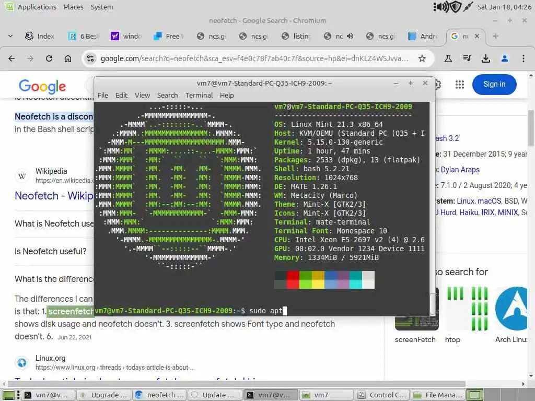Click the forward navigation arrow
The image size is (535, 401).
(x=30, y=58)
